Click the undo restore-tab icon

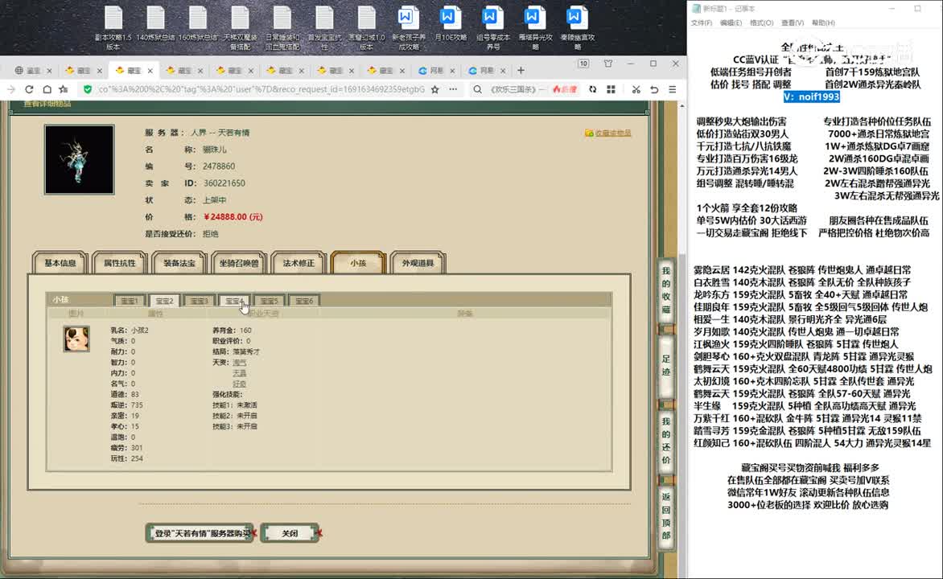click(654, 89)
